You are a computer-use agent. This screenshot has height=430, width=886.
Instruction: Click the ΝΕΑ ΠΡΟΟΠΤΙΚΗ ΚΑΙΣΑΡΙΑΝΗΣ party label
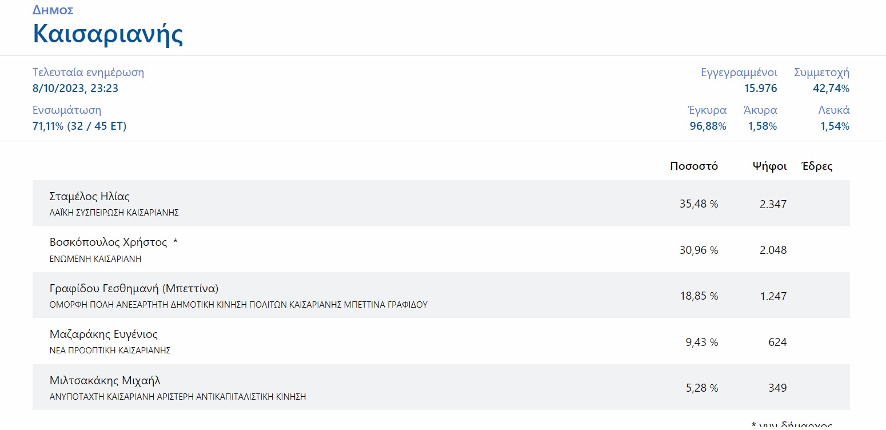[x=110, y=351]
